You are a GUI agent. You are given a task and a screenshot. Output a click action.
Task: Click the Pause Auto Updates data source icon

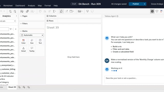click(15, 11)
